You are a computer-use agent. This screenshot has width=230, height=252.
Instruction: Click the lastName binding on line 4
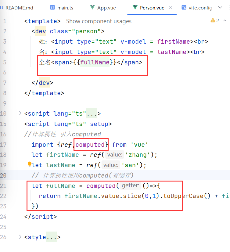click(x=172, y=52)
